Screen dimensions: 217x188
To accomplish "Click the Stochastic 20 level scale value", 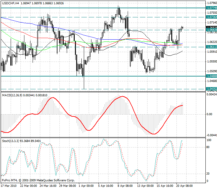I will point(208,173).
